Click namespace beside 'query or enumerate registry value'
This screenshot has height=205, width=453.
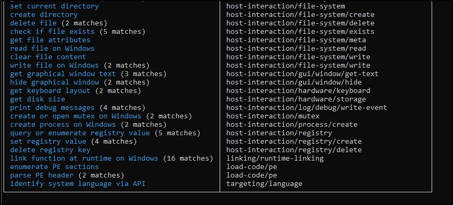(x=279, y=133)
